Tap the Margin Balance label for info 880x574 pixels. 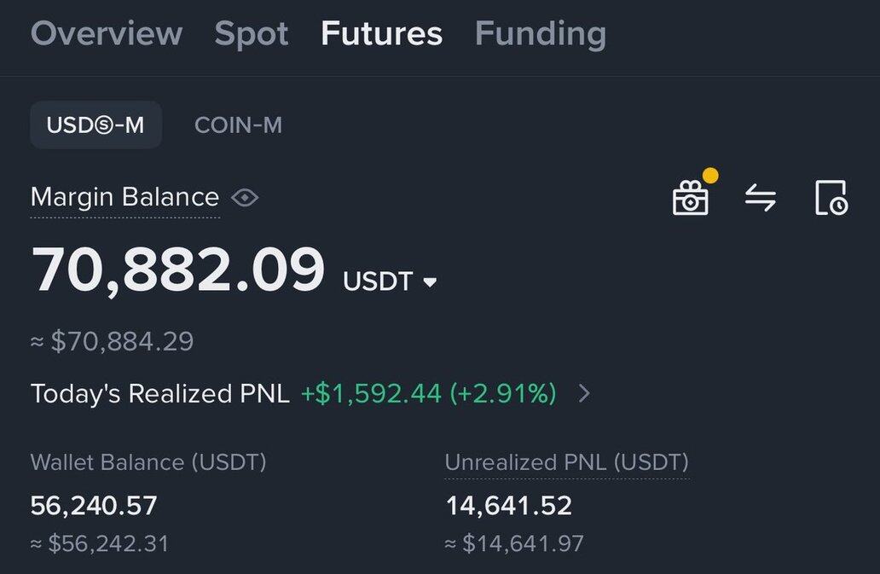click(x=124, y=198)
